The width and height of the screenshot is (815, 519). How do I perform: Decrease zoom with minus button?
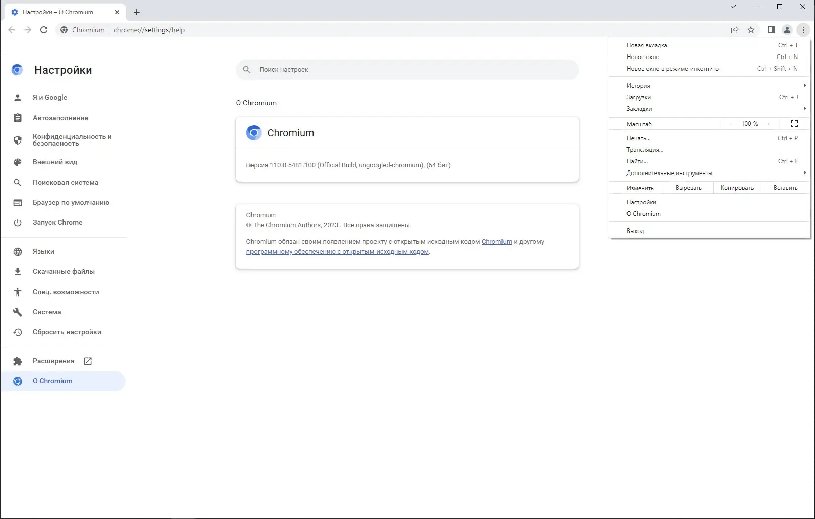point(730,124)
